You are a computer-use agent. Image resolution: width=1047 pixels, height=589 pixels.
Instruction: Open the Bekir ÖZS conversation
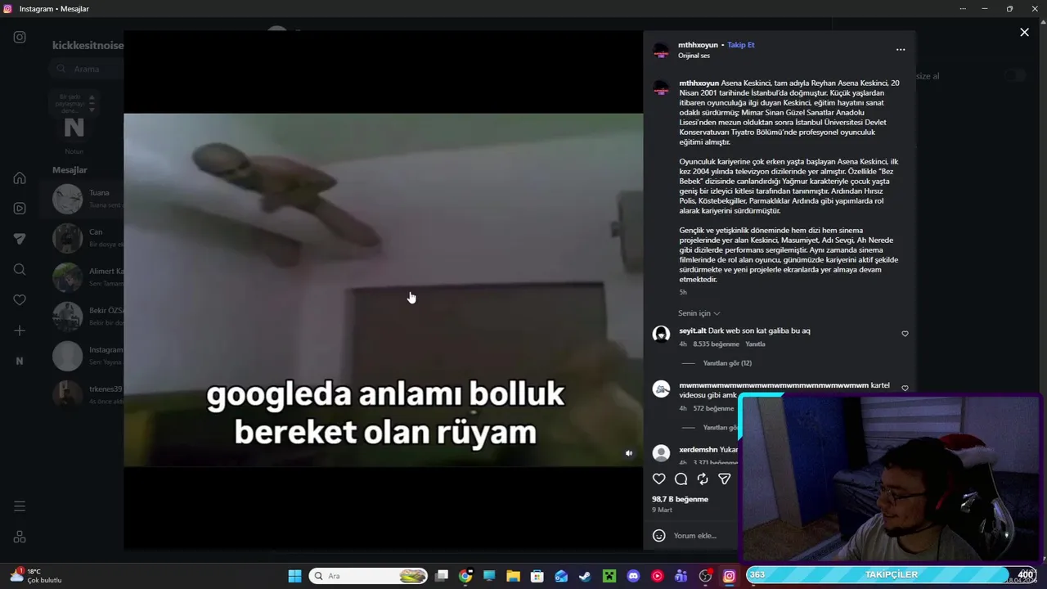pyautogui.click(x=82, y=317)
